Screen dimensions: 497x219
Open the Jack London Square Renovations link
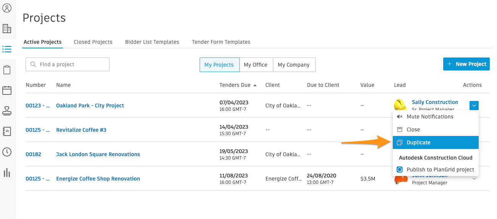pos(98,154)
